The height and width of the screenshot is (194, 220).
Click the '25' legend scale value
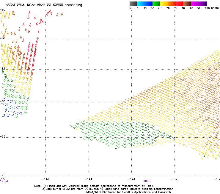168,8
